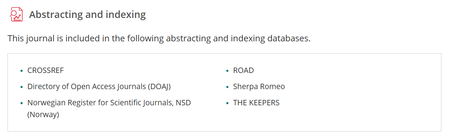
Task: Select the Abstracting and indexing heading
Action: [87, 15]
